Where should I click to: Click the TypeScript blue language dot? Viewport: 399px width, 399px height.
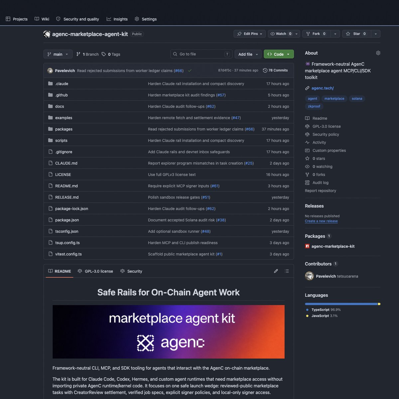click(x=307, y=310)
